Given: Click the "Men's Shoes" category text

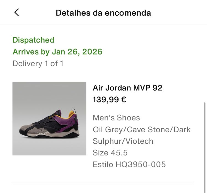Looking at the screenshot, I should (116, 118).
